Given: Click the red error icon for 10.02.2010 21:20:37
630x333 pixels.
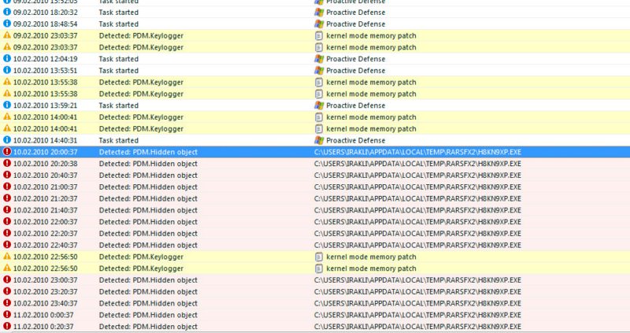Looking at the screenshot, I should point(7,198).
